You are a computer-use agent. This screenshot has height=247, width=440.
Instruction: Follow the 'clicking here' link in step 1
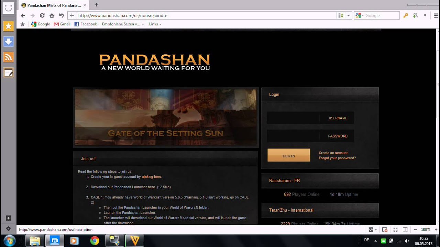(151, 177)
